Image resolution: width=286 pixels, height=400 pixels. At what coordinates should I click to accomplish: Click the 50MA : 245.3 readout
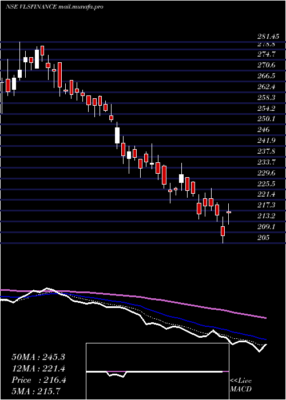tap(38, 357)
